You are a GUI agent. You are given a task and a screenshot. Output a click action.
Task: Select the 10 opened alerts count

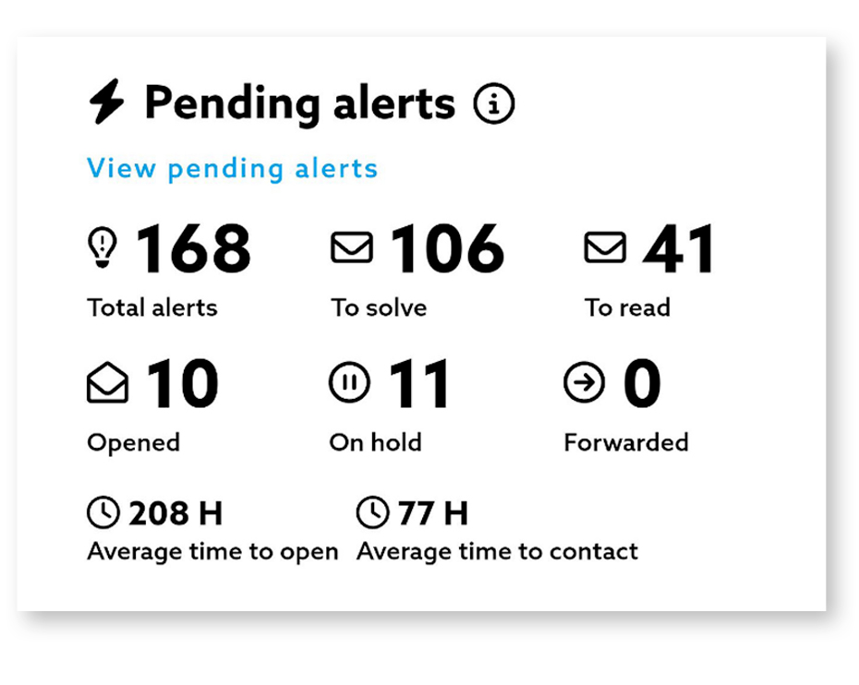pyautogui.click(x=182, y=384)
